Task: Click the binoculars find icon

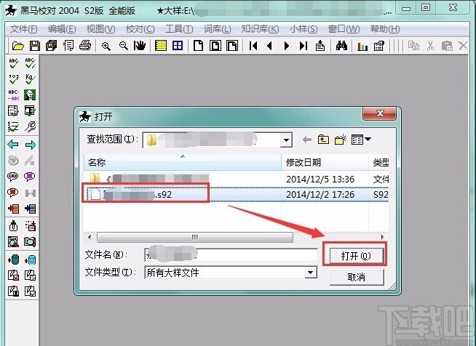Action: 341,46
